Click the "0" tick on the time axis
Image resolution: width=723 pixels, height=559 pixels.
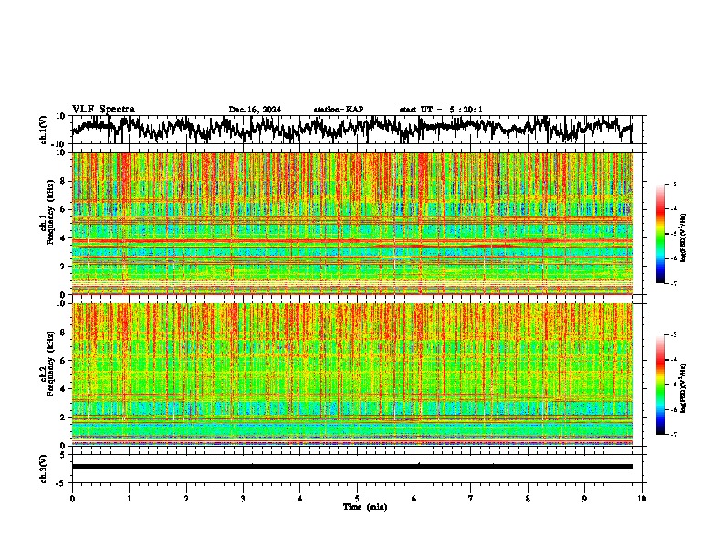click(72, 499)
